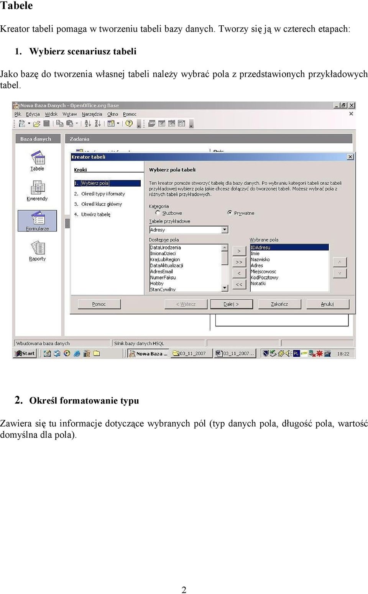The height and width of the screenshot is (594, 368).
Task: Click first icon in second toolbar group
Action: [x=152, y=123]
